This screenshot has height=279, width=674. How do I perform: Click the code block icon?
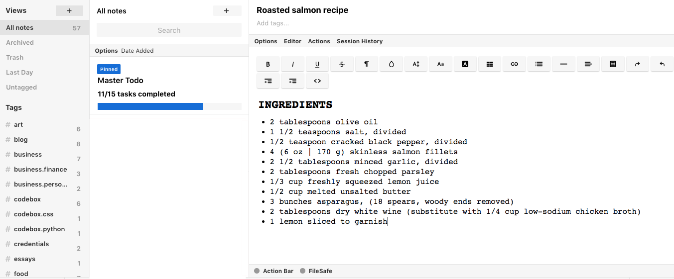pos(317,81)
